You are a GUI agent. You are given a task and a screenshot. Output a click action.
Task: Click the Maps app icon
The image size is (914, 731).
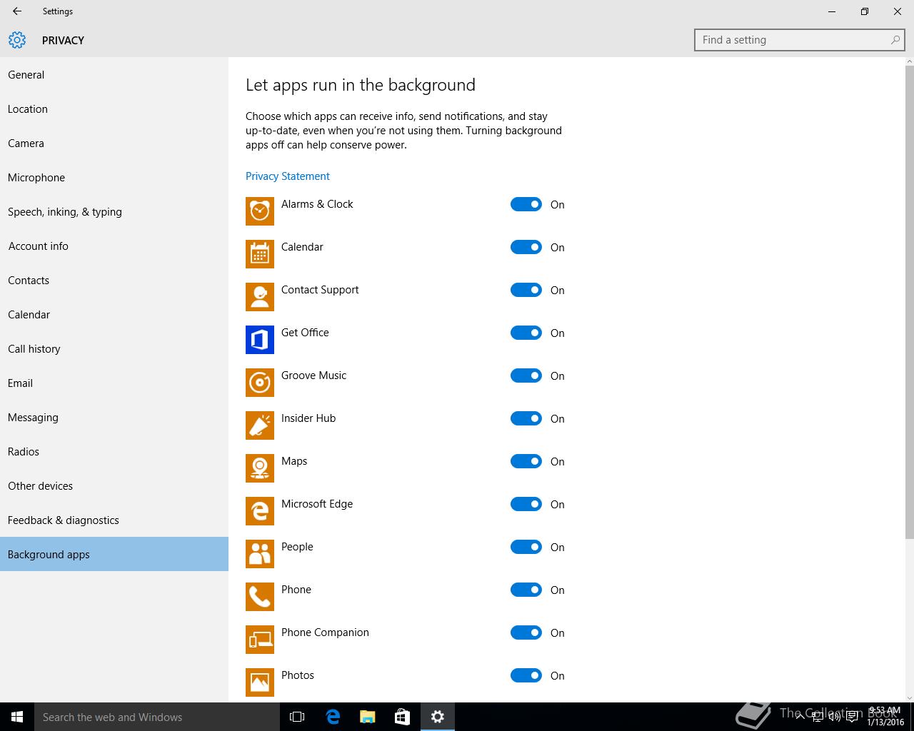coord(259,468)
